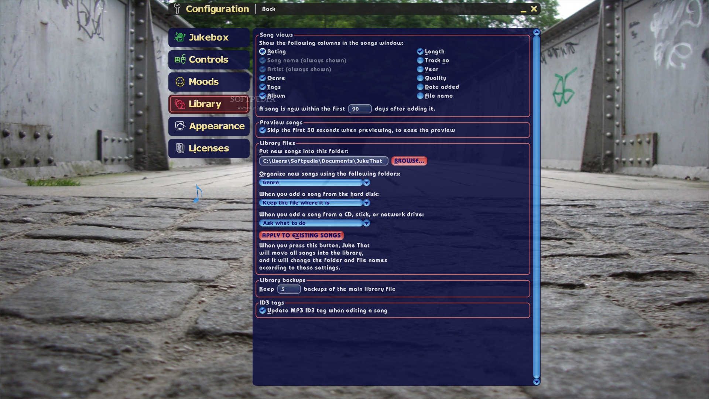Open the Controls settings tab

[209, 59]
